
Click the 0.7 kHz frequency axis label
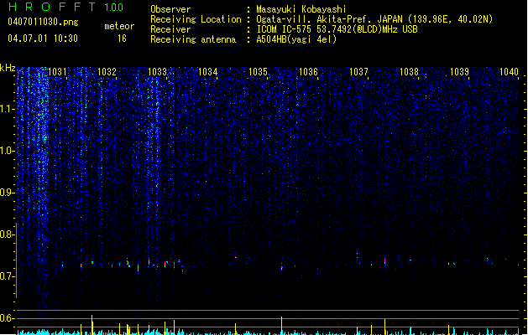[x=7, y=276]
